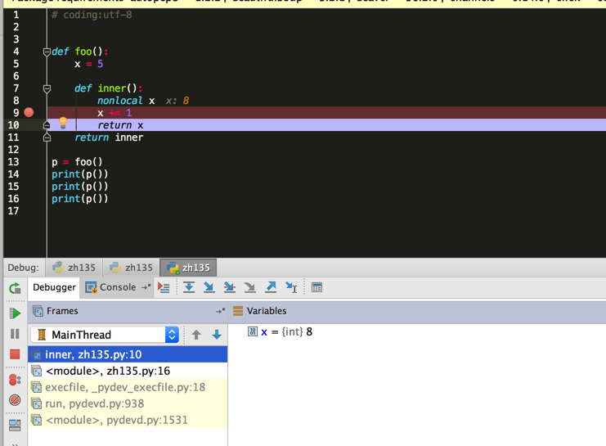The width and height of the screenshot is (606, 446).
Task: View all breakpoints
Action: pyautogui.click(x=15, y=380)
